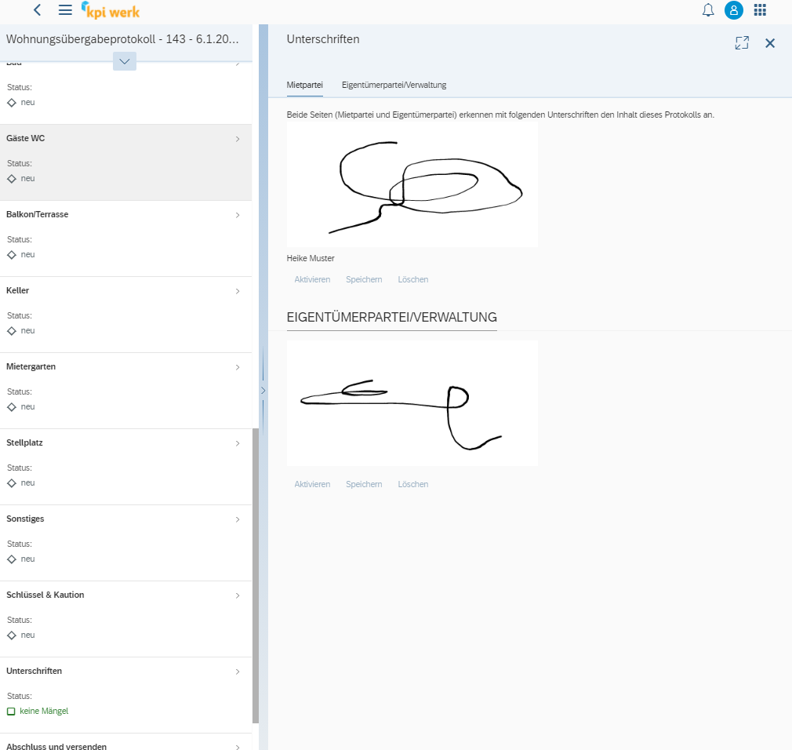Enter full screen mode for Unterschriften panel
Viewport: 792px width, 750px height.
click(x=742, y=43)
